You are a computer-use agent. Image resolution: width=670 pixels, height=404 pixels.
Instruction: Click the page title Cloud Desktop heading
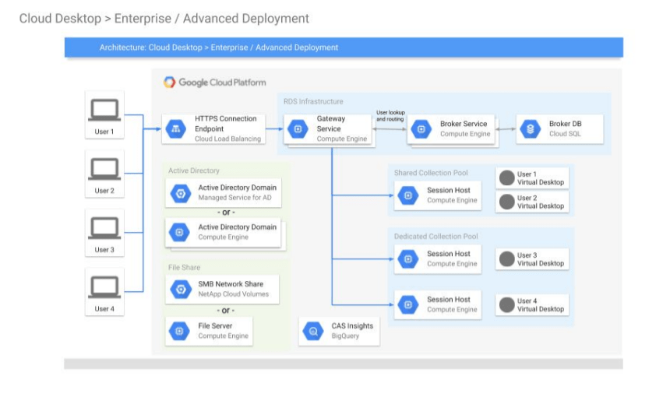tap(164, 19)
